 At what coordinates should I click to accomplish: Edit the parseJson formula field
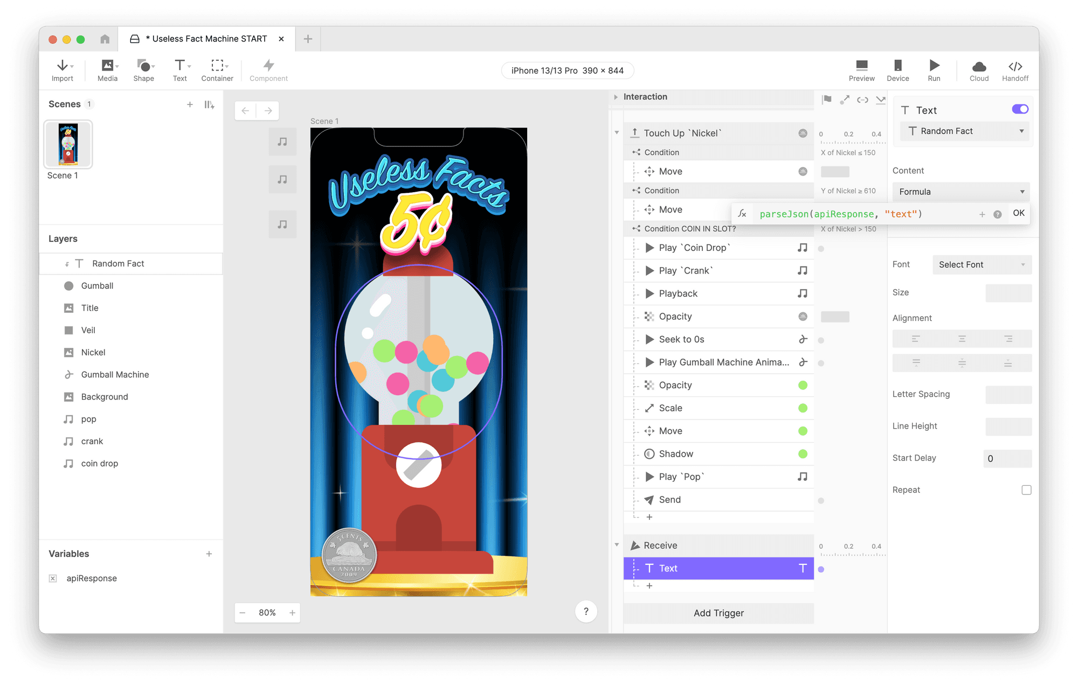tap(865, 214)
